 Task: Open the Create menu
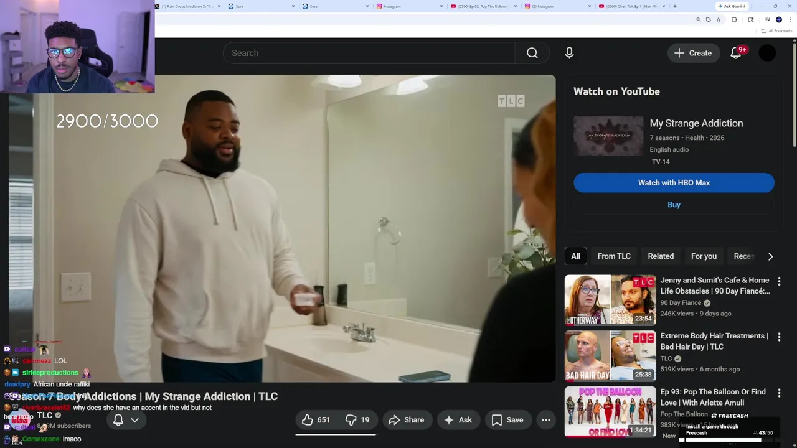coord(693,53)
